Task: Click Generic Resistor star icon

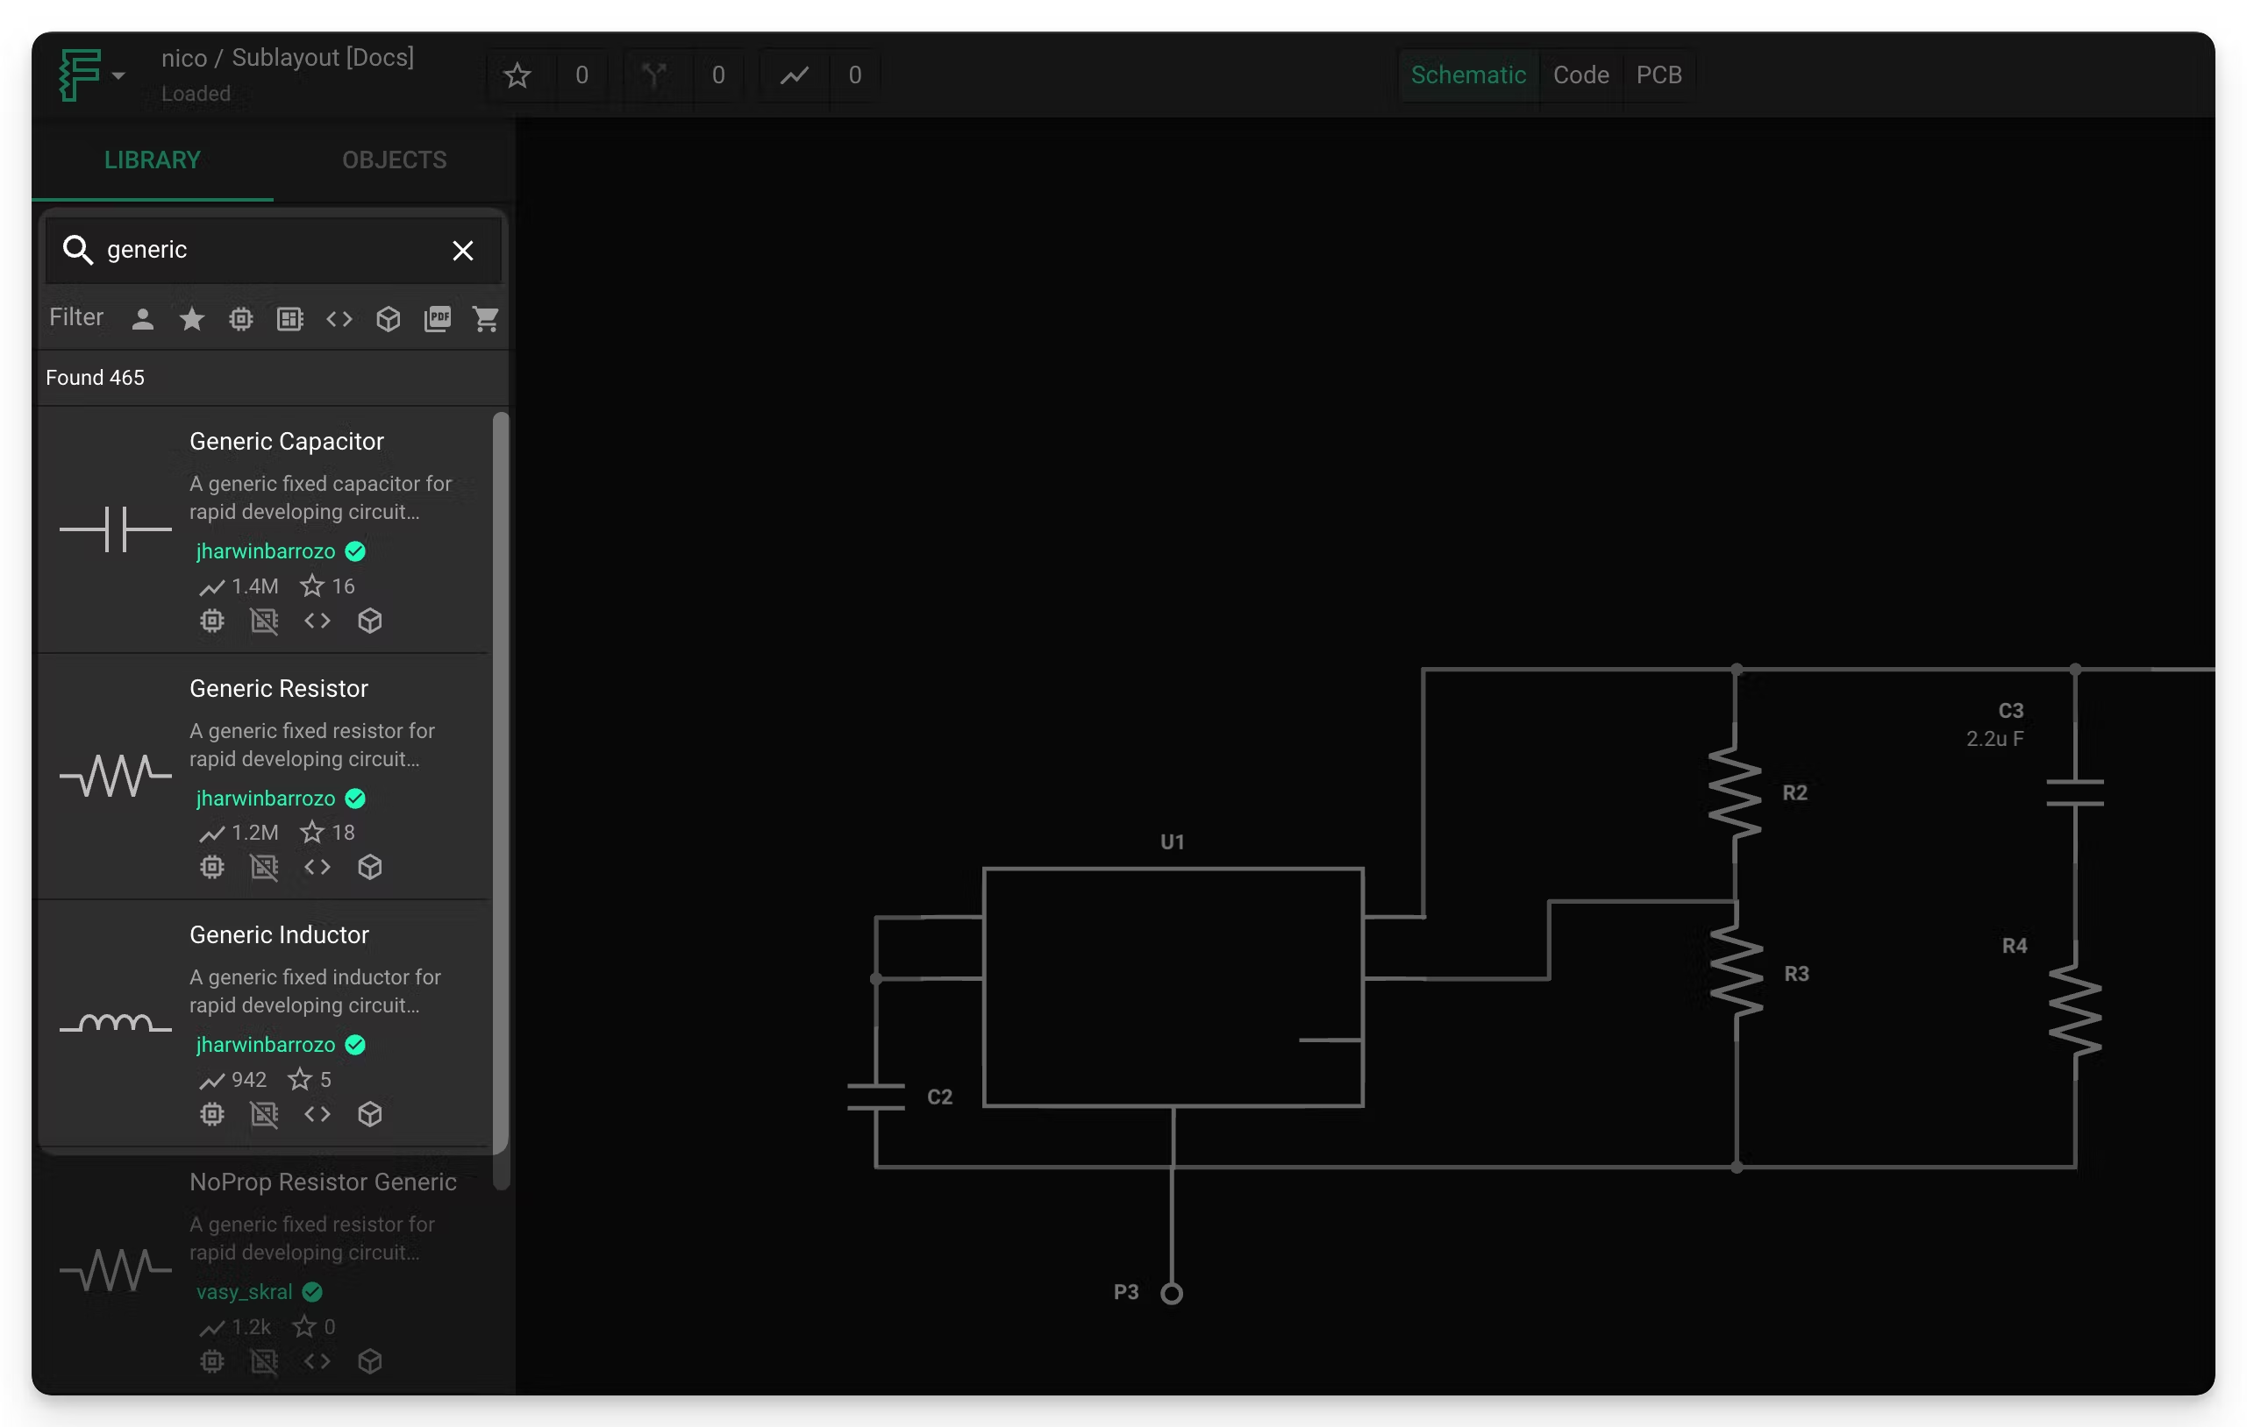Action: (311, 832)
